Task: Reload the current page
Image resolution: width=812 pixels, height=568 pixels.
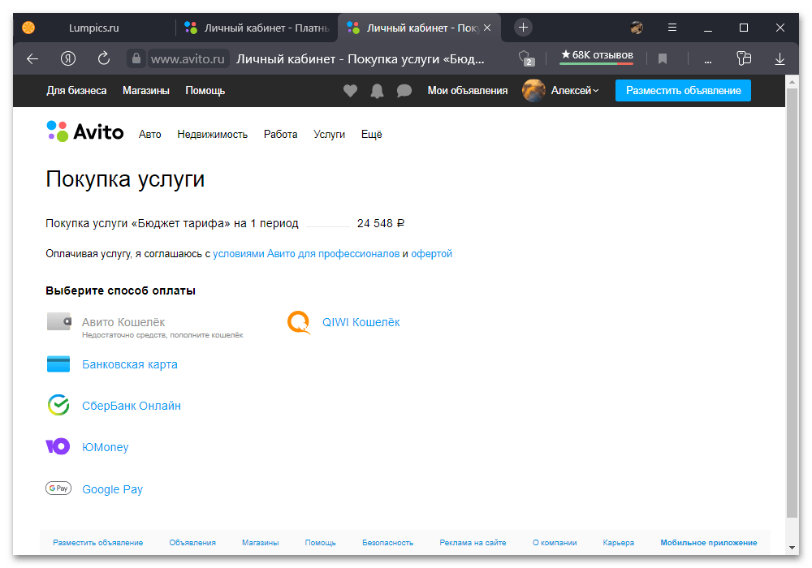Action: point(104,58)
